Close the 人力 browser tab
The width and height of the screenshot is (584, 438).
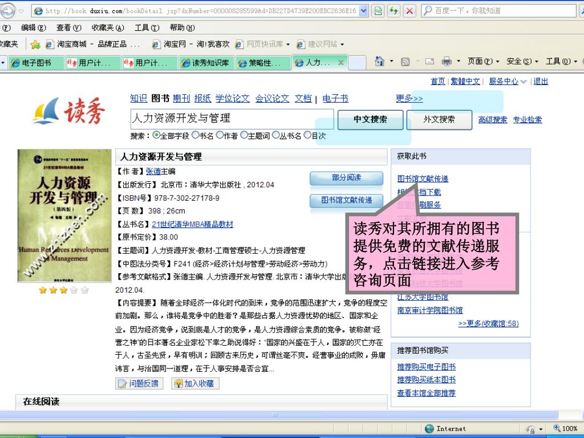click(340, 63)
